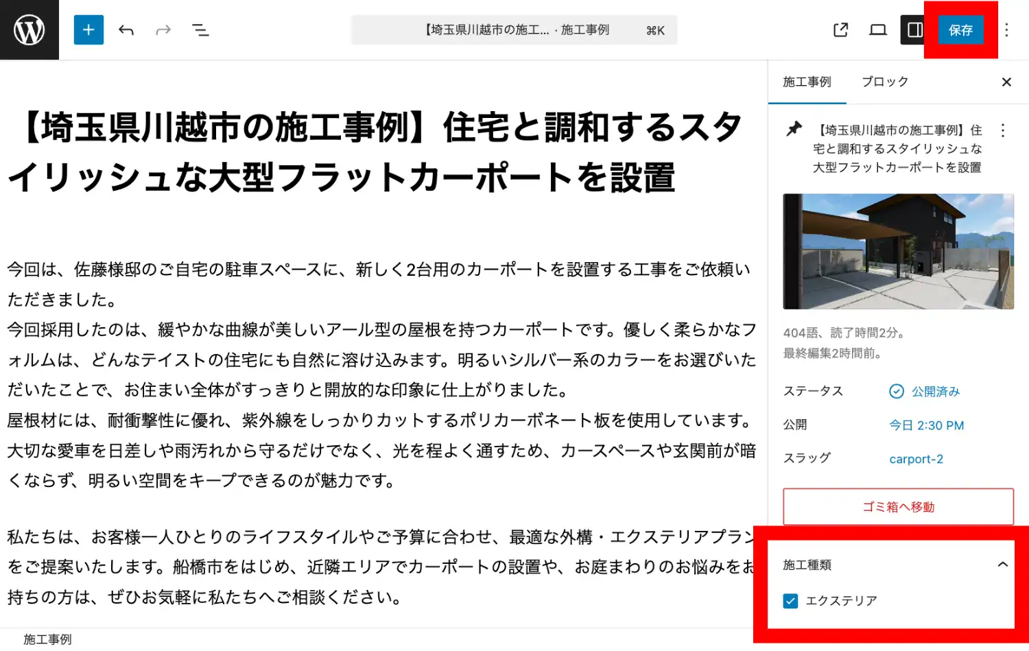
Task: Click the redo arrow icon
Action: (163, 29)
